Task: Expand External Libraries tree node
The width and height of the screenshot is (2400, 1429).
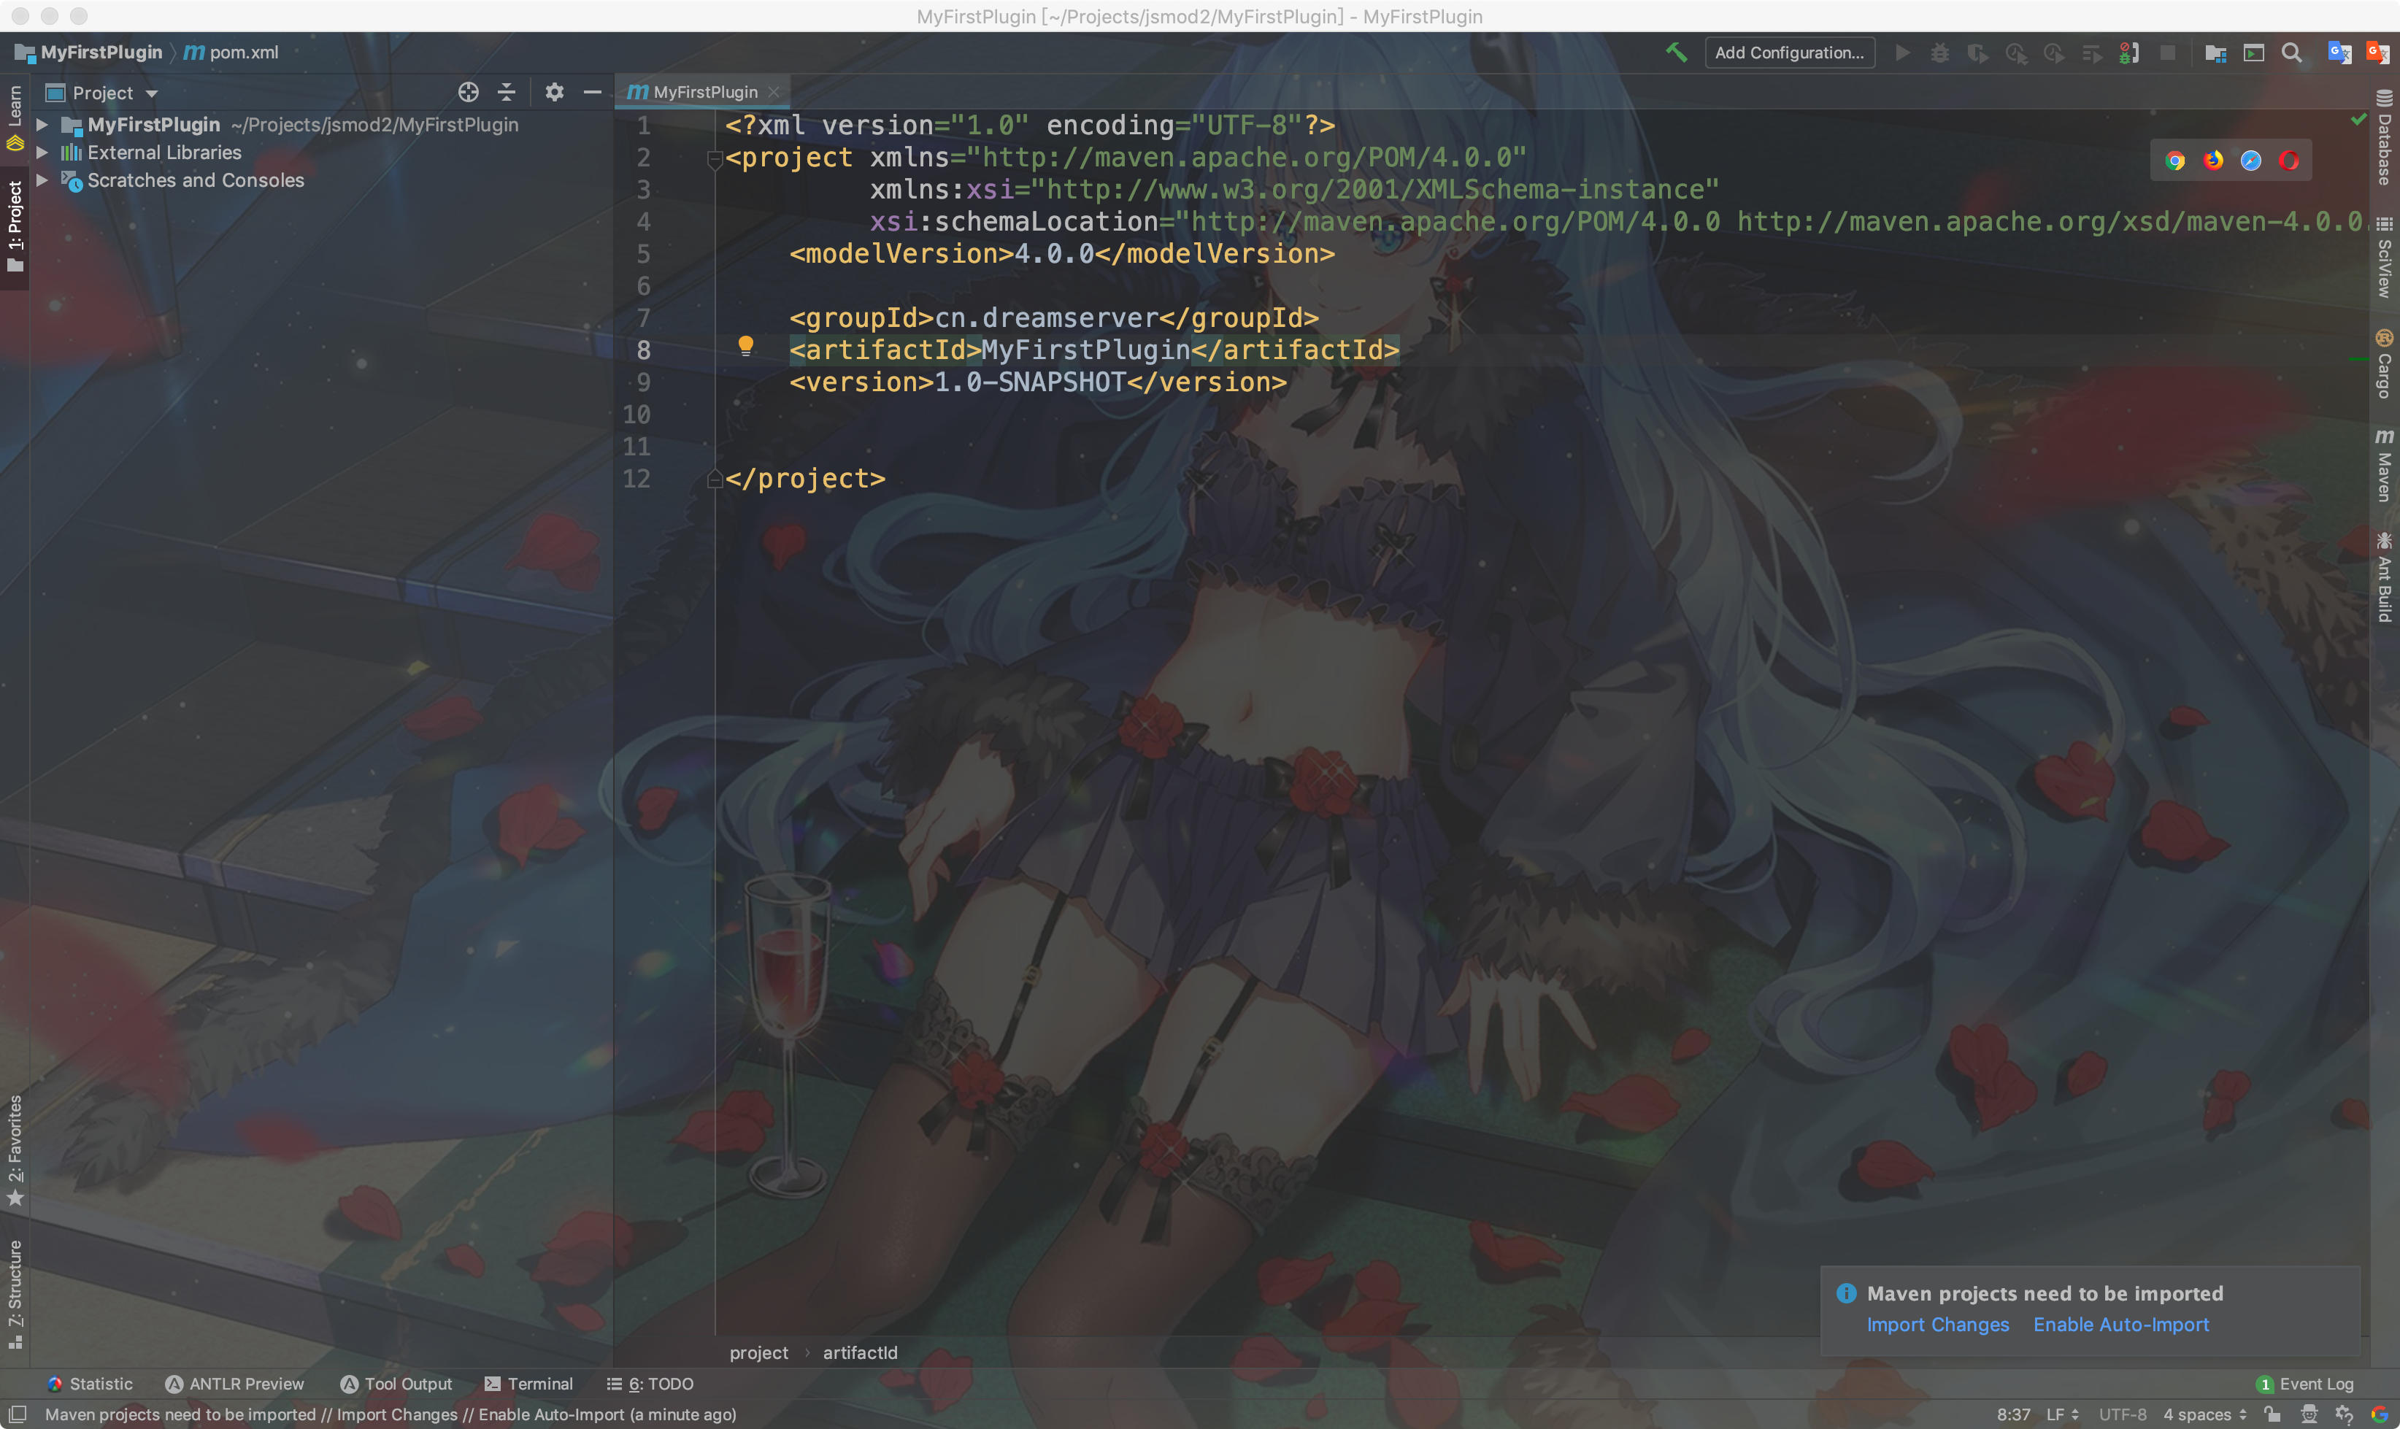Action: (x=42, y=152)
